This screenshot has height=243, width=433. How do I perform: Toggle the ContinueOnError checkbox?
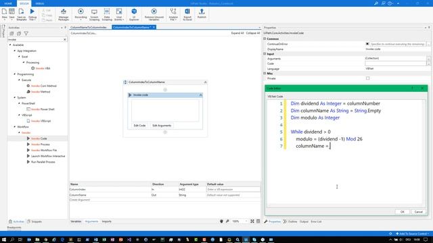pyautogui.click(x=367, y=44)
